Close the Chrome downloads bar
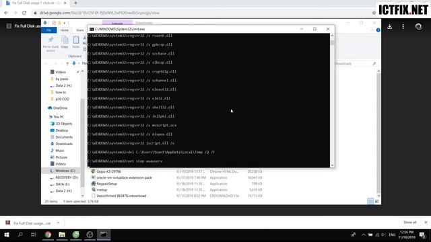This screenshot has width=431, height=242. point(426,223)
